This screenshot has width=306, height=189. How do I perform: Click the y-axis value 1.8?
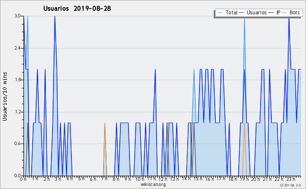(17, 80)
